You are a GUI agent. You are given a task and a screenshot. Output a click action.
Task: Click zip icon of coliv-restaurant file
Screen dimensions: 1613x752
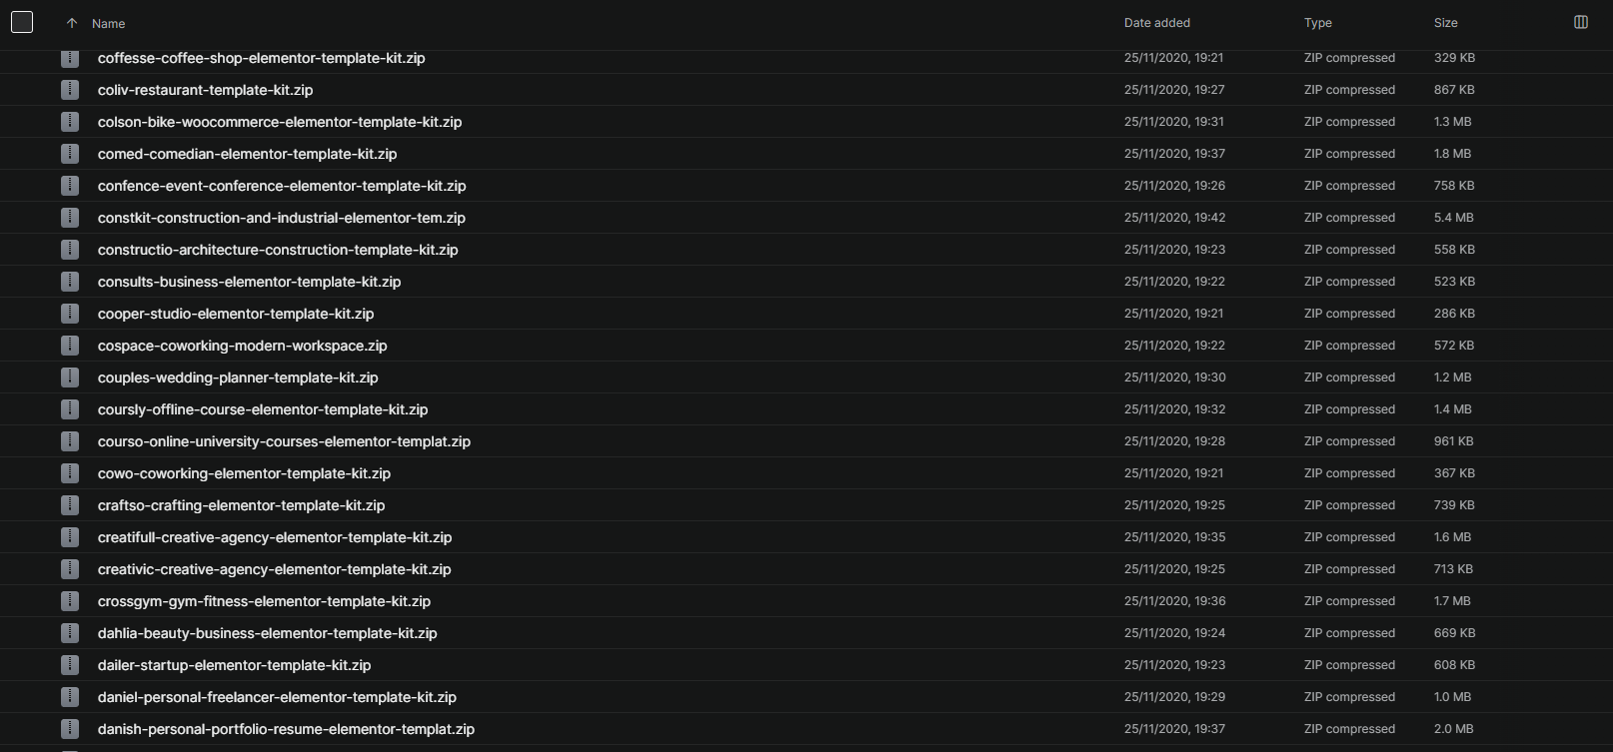pos(70,90)
